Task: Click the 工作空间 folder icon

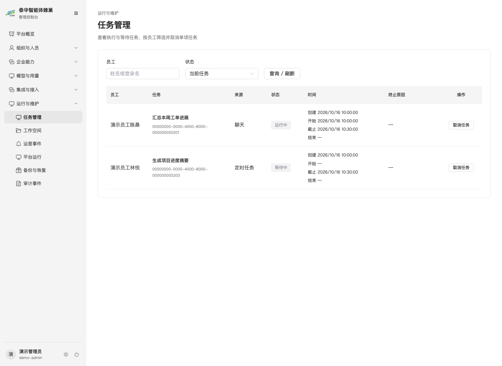Action: (18, 130)
